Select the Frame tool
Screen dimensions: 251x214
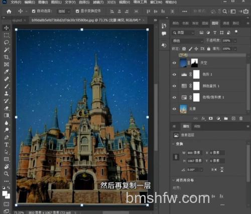click(x=7, y=64)
